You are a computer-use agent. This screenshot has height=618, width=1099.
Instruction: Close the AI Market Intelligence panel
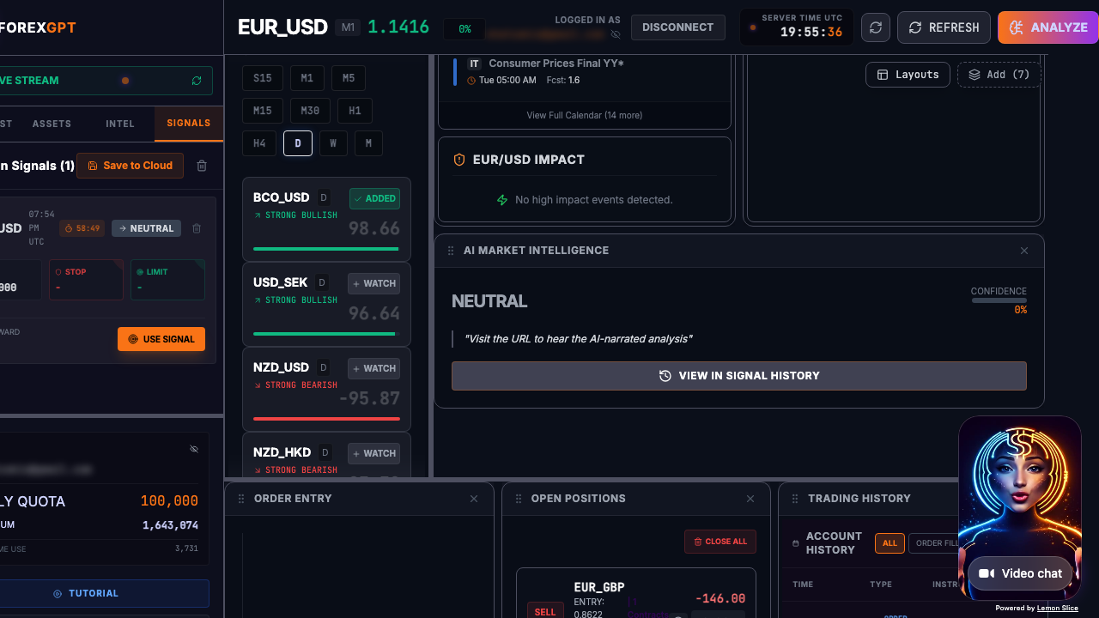coord(1023,251)
